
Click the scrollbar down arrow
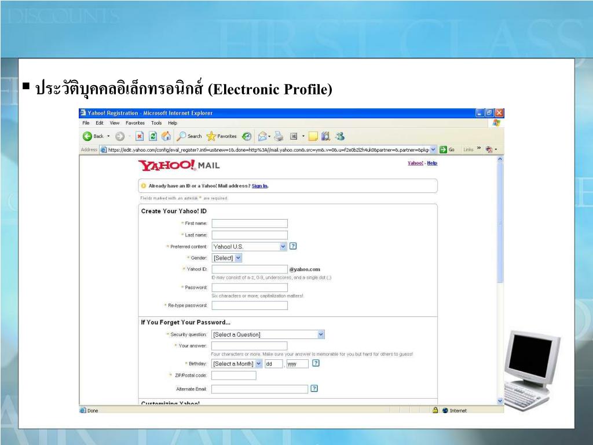click(500, 401)
